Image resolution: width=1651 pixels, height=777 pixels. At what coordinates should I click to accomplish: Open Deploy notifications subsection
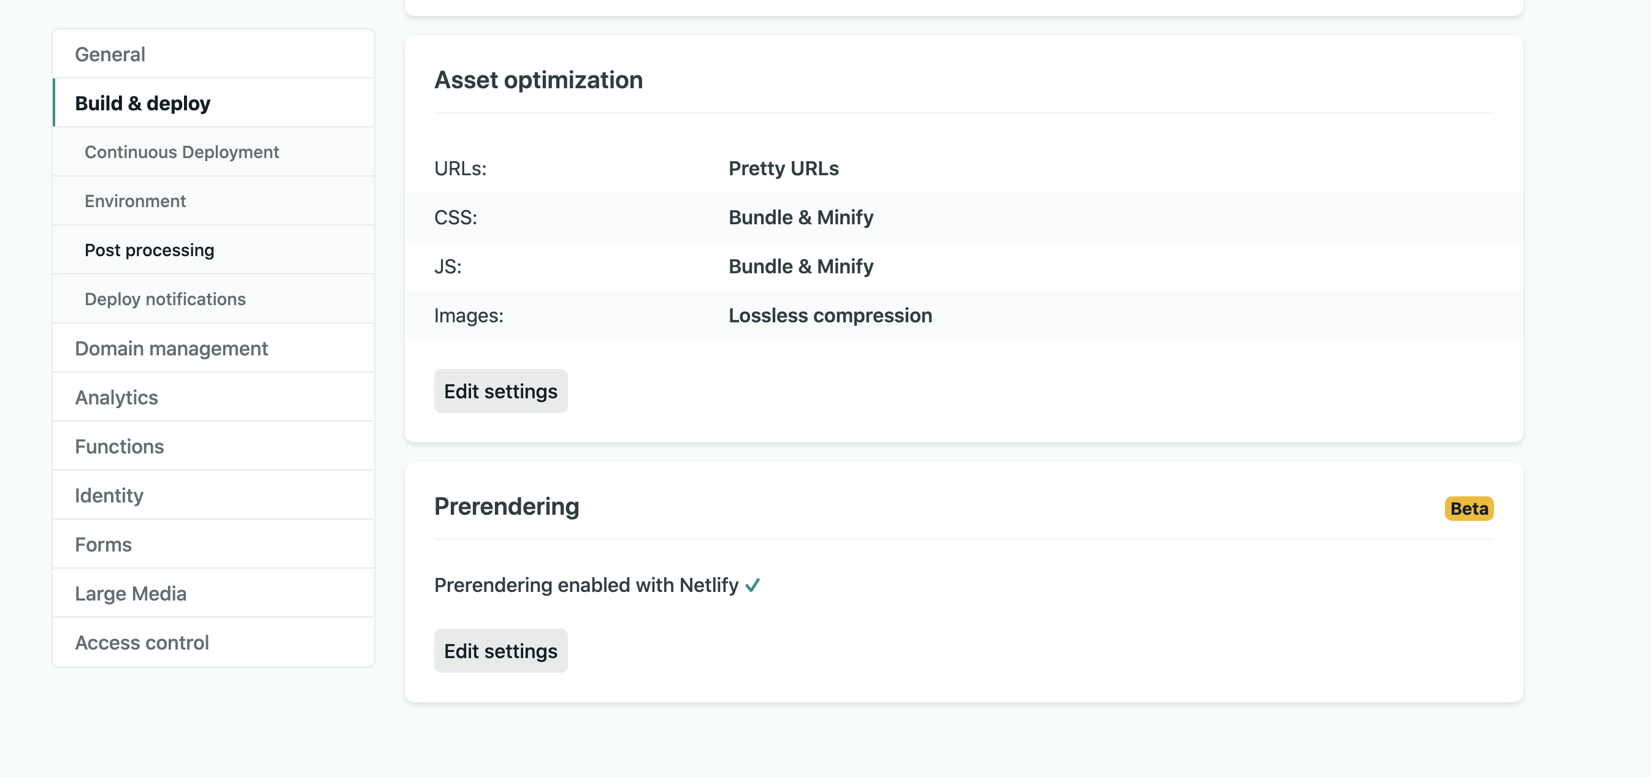click(165, 299)
